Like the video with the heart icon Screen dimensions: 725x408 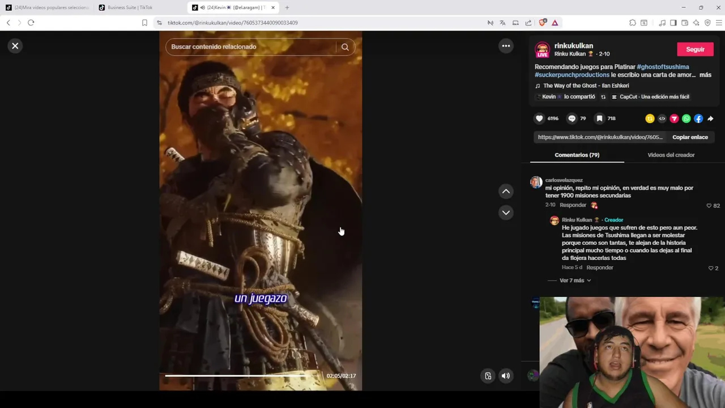click(x=539, y=118)
